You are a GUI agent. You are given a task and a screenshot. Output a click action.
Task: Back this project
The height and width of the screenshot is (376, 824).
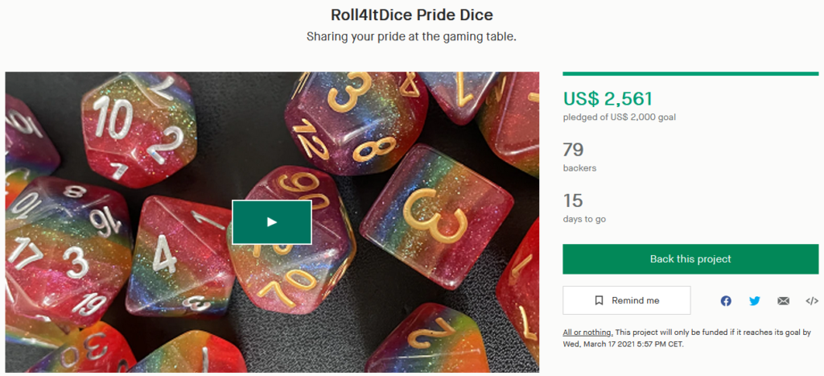pyautogui.click(x=690, y=258)
